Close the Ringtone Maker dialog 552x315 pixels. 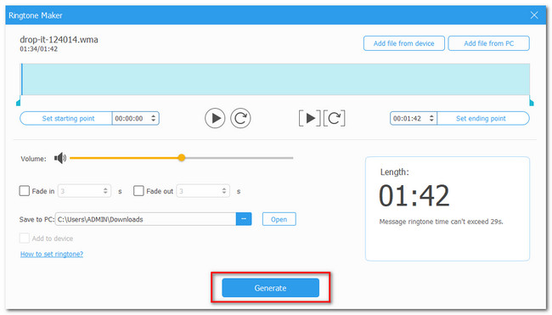click(534, 15)
